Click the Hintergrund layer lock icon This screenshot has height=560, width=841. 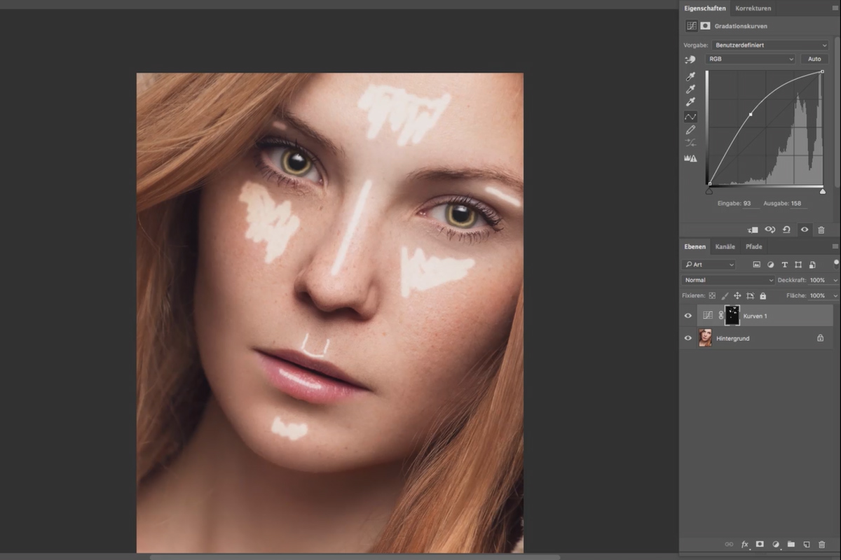click(x=820, y=338)
